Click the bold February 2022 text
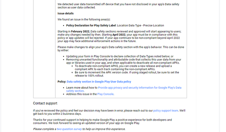The width and height of the screenshot is (226, 132). (x=80, y=31)
